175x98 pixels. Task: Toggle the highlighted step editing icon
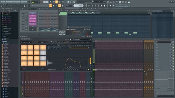pyautogui.click(x=57, y=2)
